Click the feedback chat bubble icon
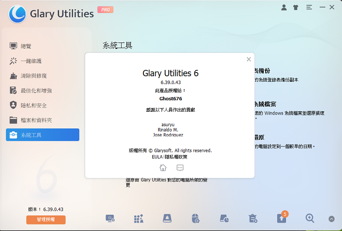The image size is (342, 231). click(x=180, y=168)
